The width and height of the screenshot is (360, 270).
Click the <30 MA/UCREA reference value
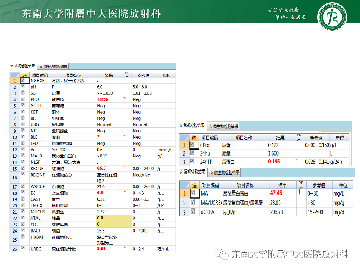312,203
